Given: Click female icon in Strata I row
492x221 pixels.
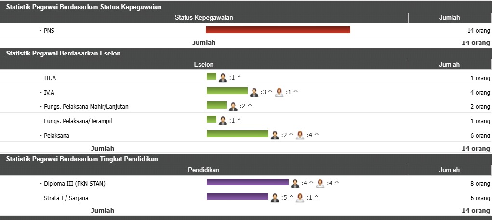Looking at the screenshot, I should click(300, 198).
